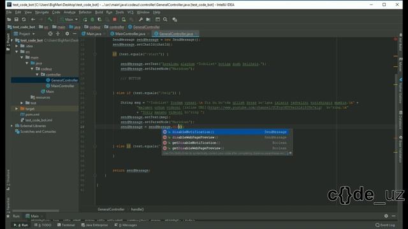Hide the Project panel with minus icon

pos(75,34)
